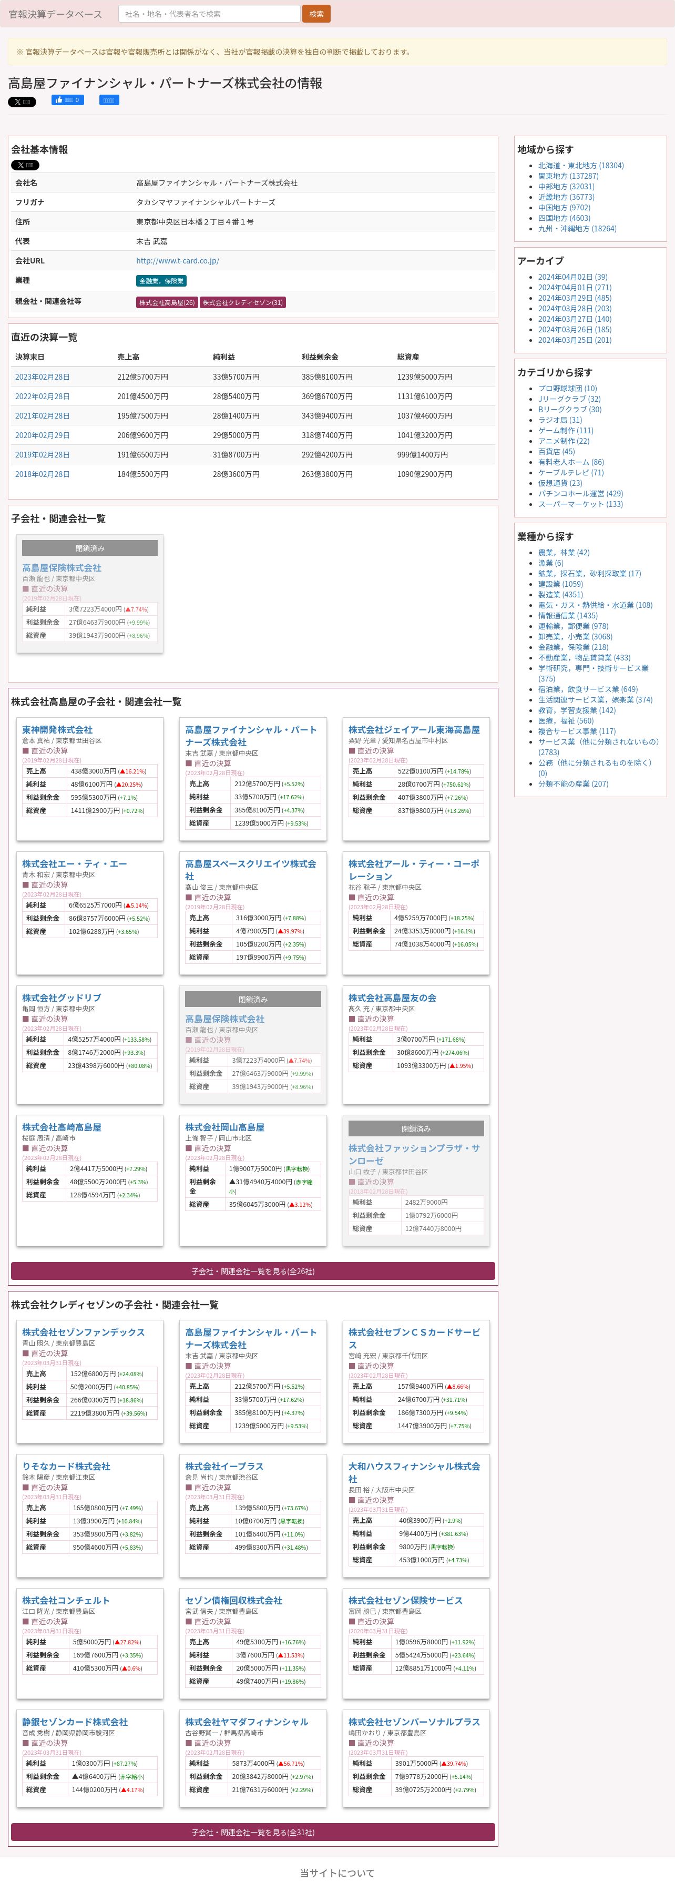
Task: Open the 2023年02月28日 settlement link
Action: click(x=43, y=377)
